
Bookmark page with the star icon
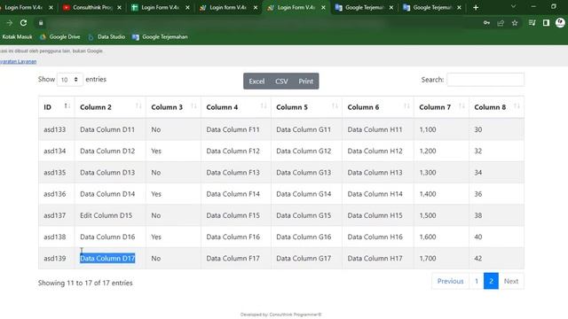(x=515, y=23)
